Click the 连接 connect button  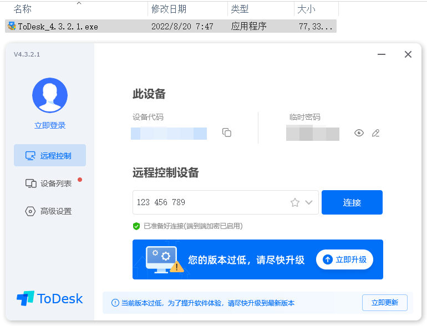coord(352,202)
